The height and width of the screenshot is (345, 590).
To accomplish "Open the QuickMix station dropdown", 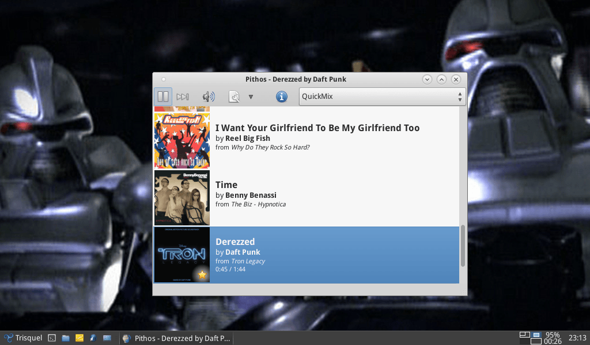I will pos(383,97).
